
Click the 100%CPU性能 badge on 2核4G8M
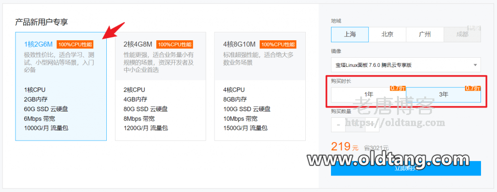click(x=175, y=44)
